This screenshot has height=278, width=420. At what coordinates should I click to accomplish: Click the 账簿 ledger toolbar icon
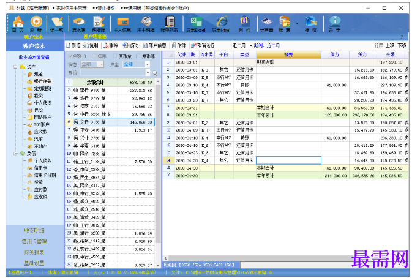pos(285,24)
